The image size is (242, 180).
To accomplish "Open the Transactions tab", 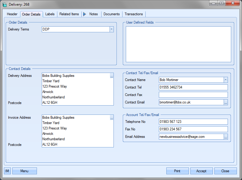I will [134, 14].
